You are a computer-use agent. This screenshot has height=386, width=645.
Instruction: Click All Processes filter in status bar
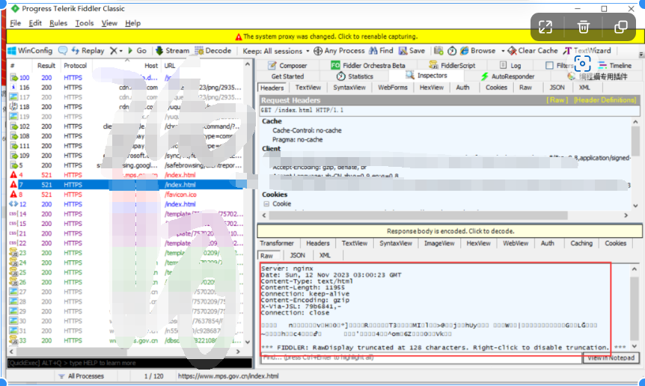(82, 376)
